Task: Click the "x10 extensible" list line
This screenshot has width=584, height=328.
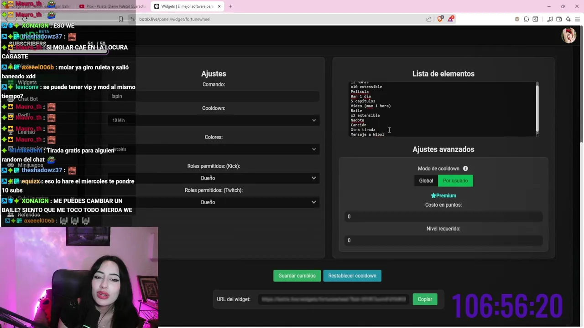Action: [x=366, y=87]
